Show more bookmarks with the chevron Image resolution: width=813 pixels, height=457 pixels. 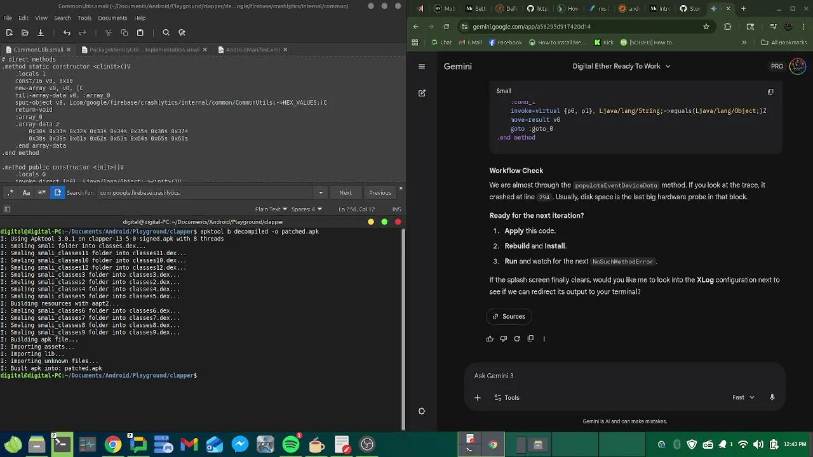(x=744, y=43)
